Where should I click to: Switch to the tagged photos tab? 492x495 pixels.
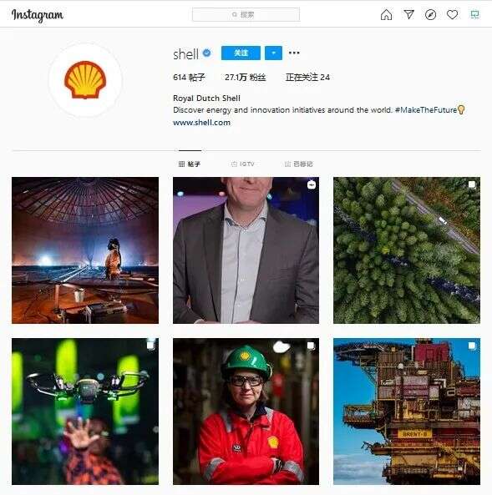[x=298, y=164]
